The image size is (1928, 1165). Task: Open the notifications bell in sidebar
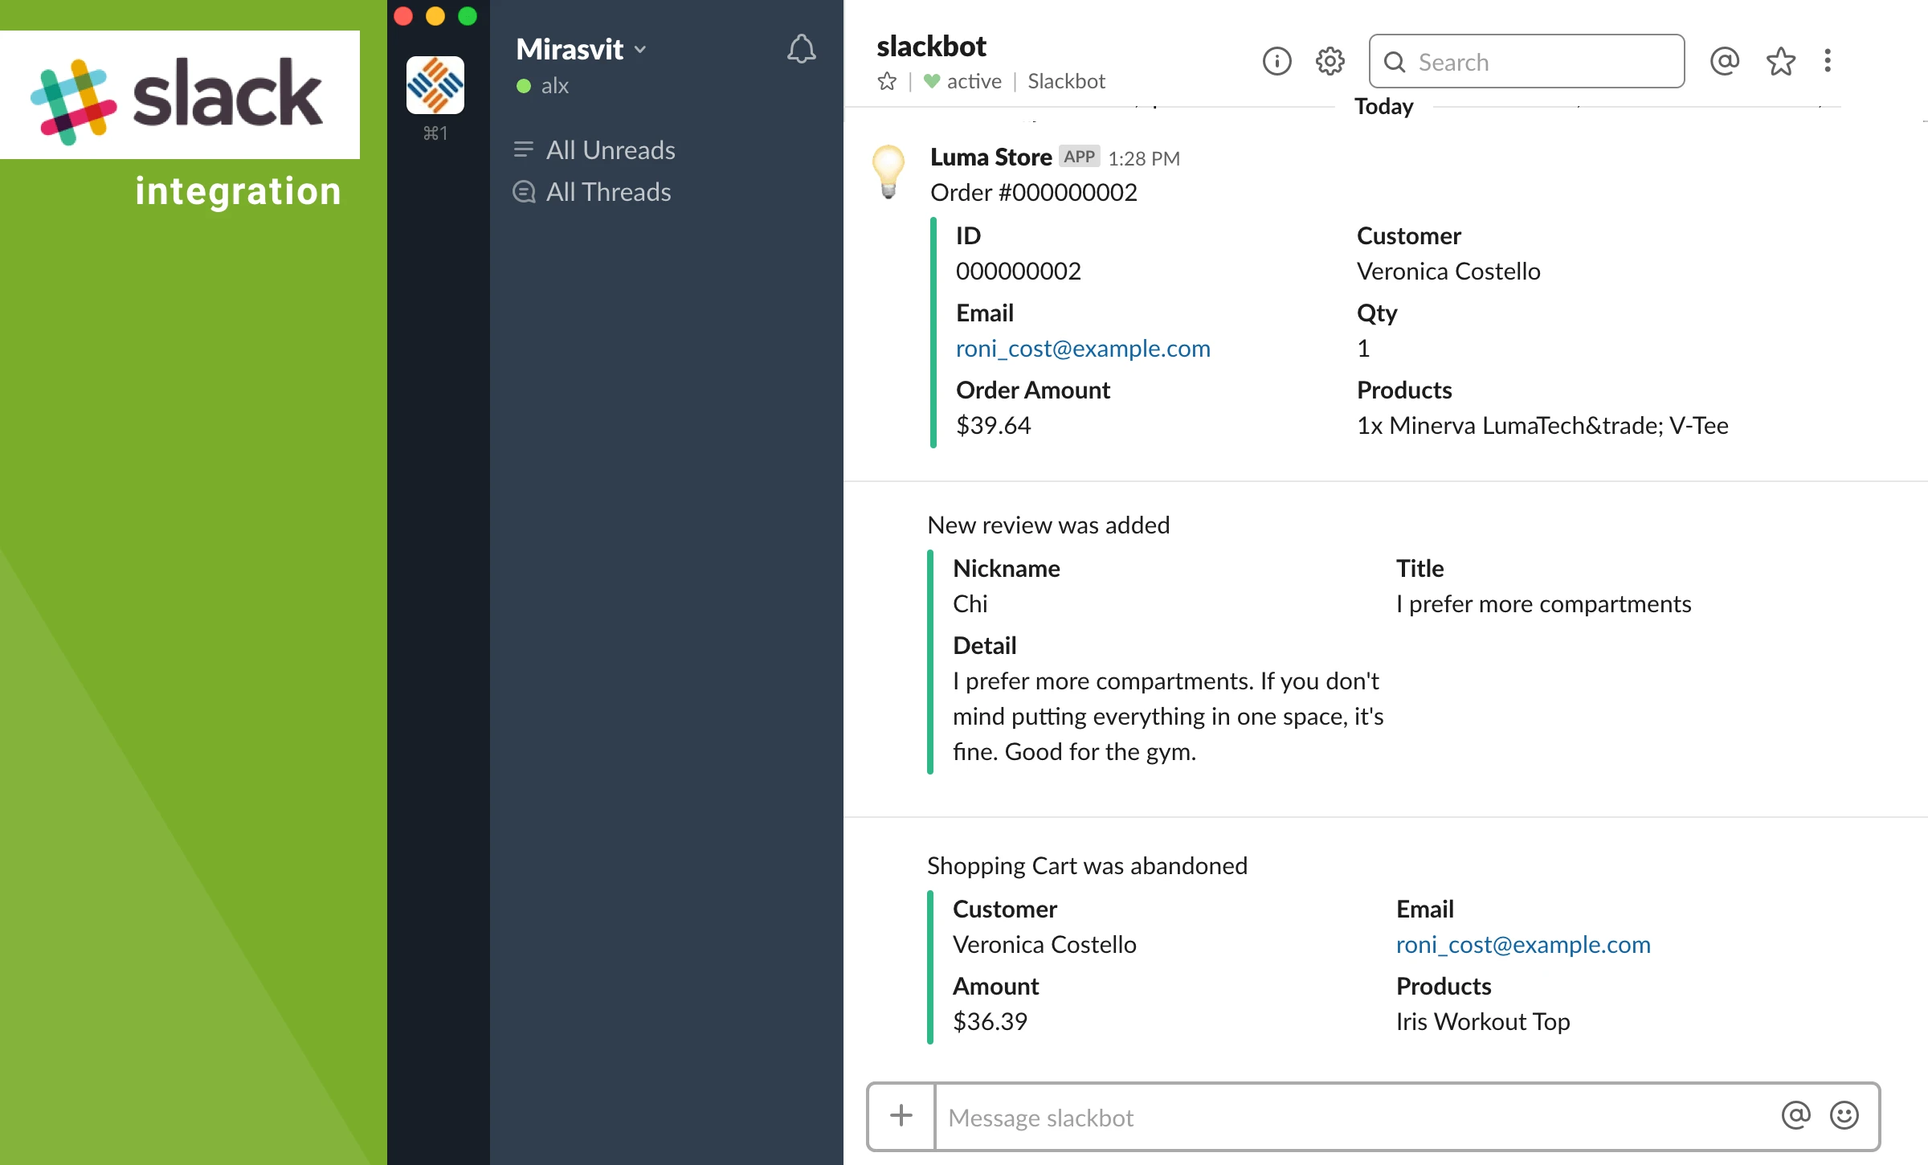(x=801, y=50)
